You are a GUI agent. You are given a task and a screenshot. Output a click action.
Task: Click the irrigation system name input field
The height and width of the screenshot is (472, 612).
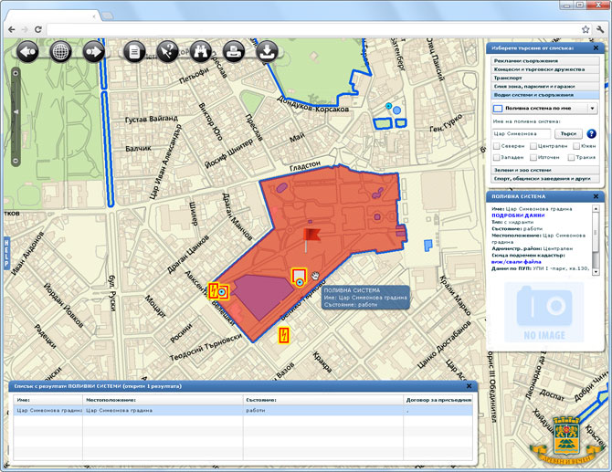522,134
